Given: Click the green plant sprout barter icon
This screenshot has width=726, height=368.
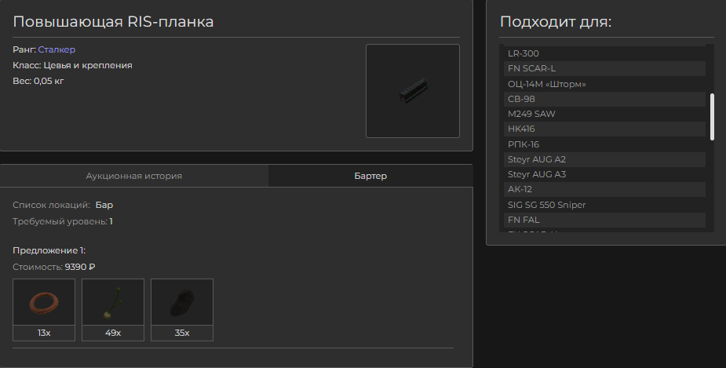Looking at the screenshot, I should [x=113, y=302].
